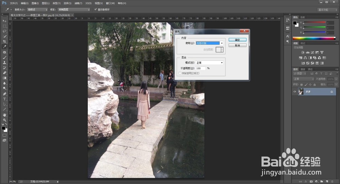Switch to the Channels tab
340x184 pixels.
coord(303,69)
